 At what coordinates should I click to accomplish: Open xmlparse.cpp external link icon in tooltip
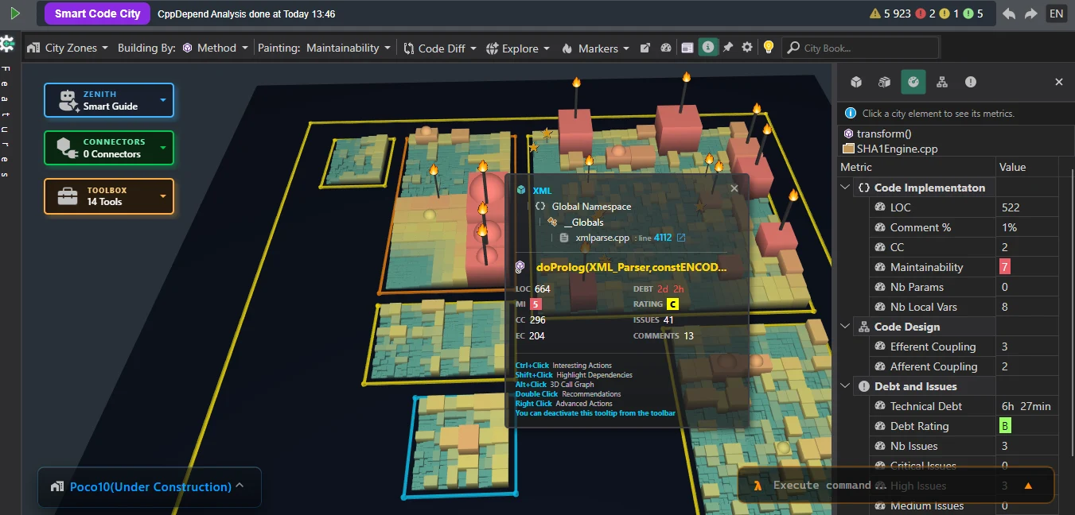tap(681, 238)
